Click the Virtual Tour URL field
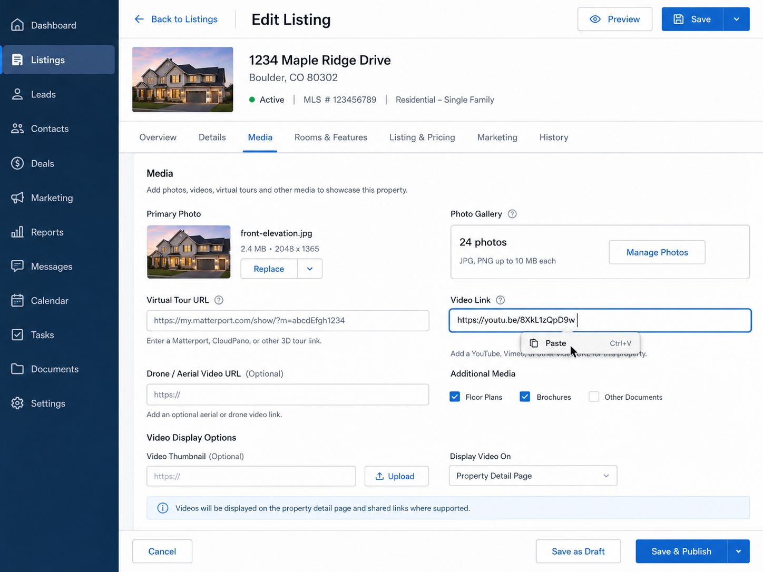 pos(288,320)
